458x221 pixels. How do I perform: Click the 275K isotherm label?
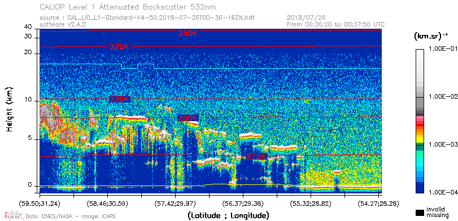[256, 156]
